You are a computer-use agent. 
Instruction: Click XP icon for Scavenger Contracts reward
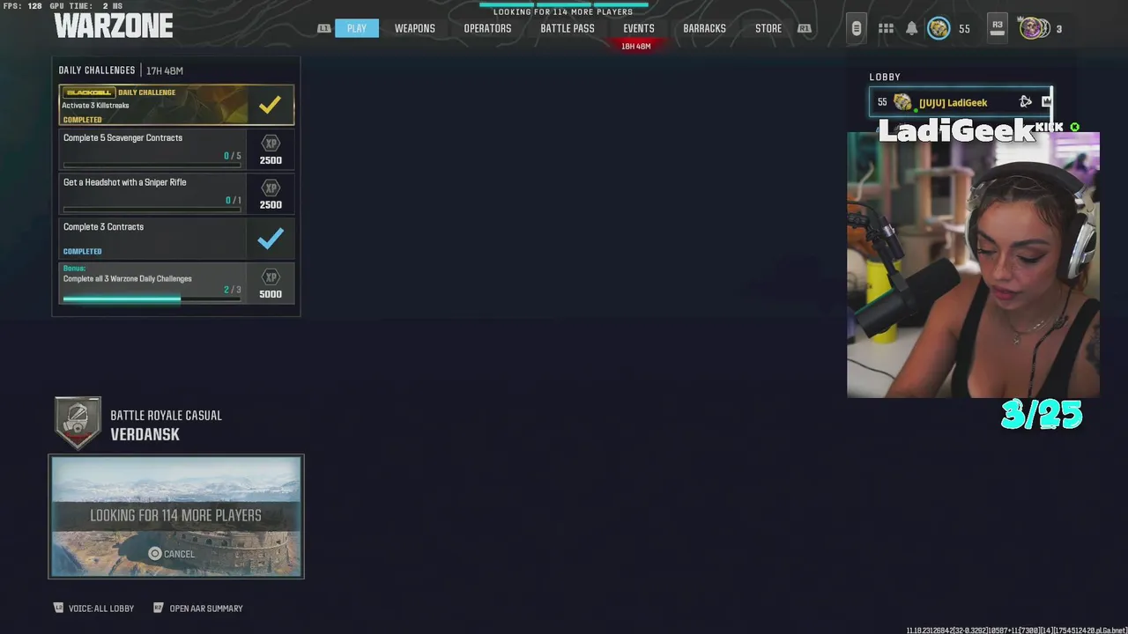pyautogui.click(x=271, y=144)
